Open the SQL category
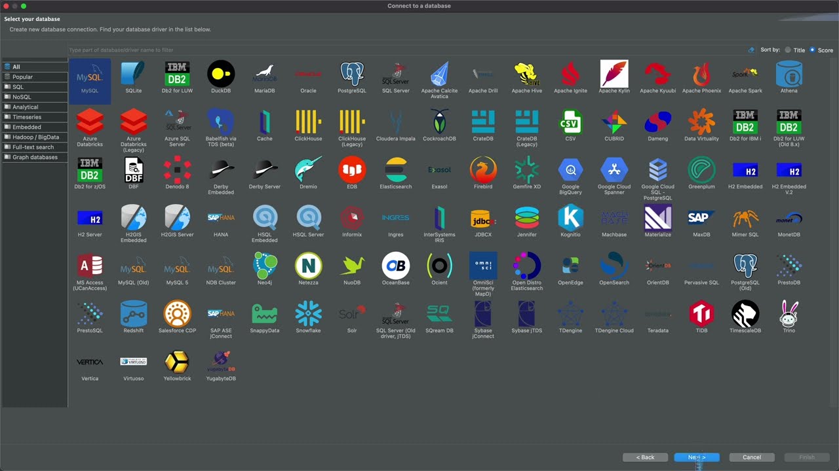Screen dimensions: 839x471 pyautogui.click(x=35, y=87)
